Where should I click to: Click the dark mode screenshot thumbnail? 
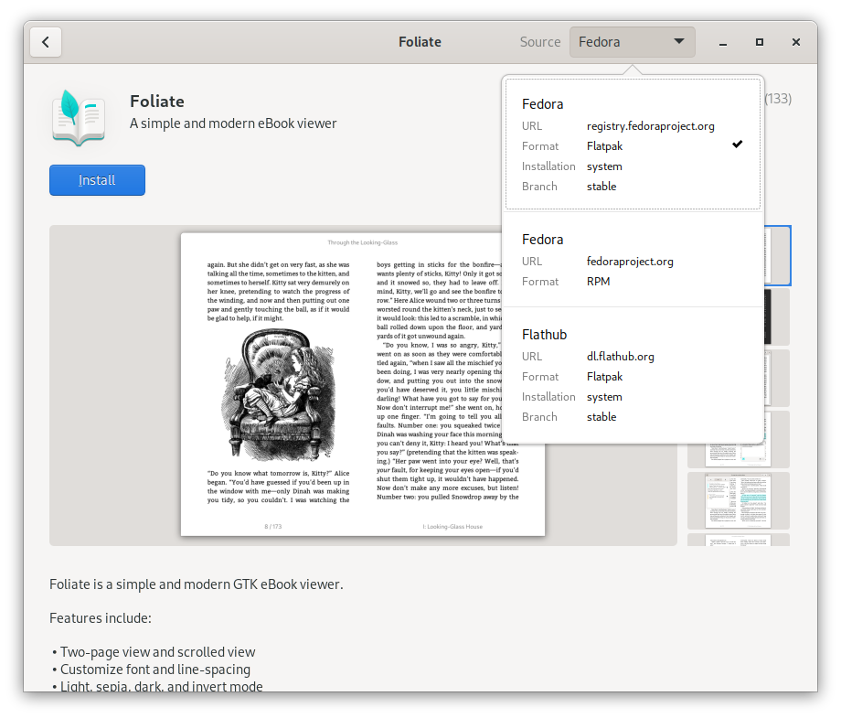pyautogui.click(x=738, y=317)
